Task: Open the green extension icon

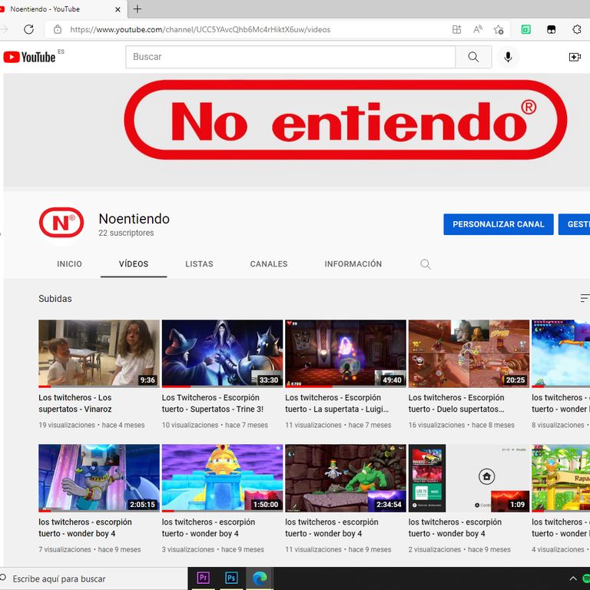Action: [x=525, y=29]
